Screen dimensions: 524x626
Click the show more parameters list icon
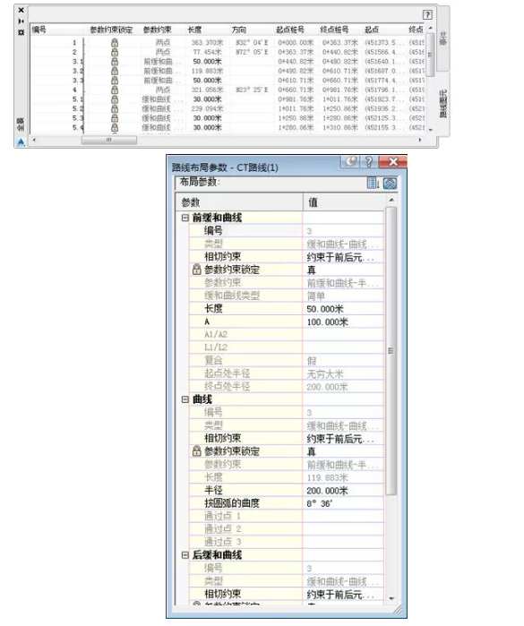373,184
